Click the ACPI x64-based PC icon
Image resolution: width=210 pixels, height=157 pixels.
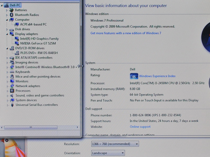tap(17, 24)
